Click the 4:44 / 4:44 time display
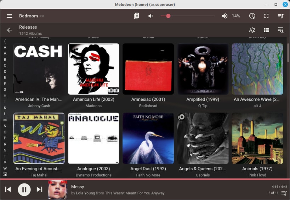290x200 pixels. click(x=279, y=187)
